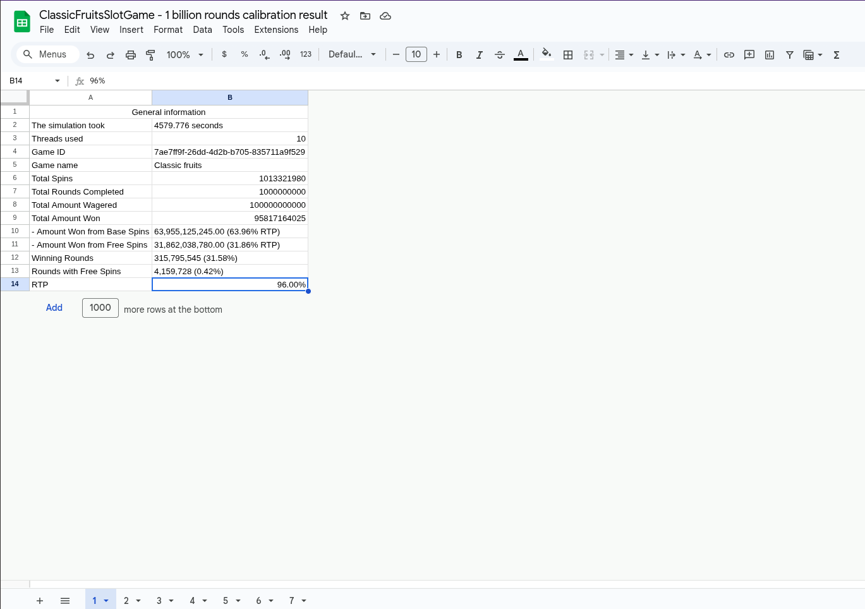Select column A header

[x=90, y=97]
